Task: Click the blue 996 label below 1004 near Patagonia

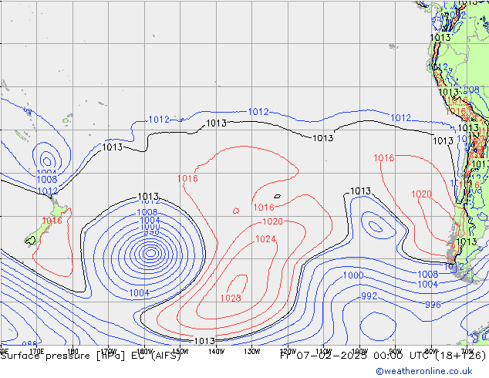Action: [433, 305]
